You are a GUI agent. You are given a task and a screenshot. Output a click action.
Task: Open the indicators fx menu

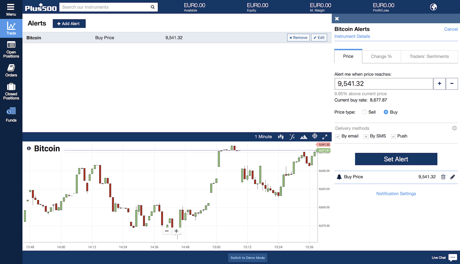coord(292,137)
